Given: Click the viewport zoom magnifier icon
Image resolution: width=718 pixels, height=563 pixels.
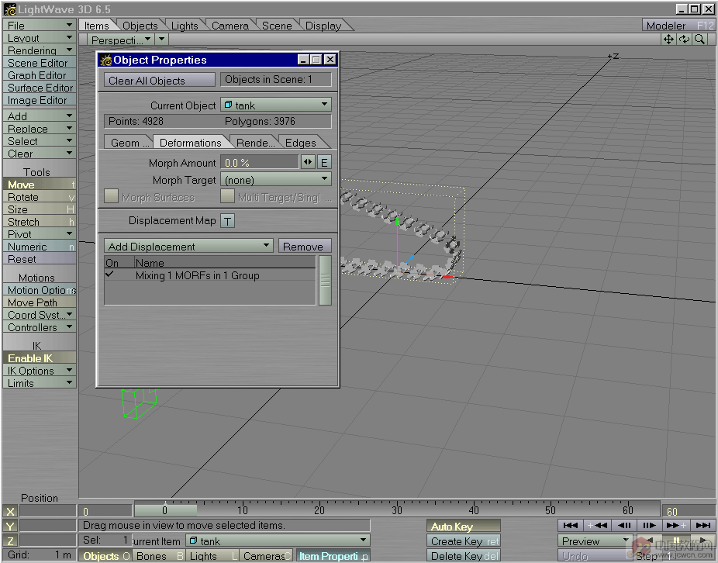Looking at the screenshot, I should click(x=699, y=40).
